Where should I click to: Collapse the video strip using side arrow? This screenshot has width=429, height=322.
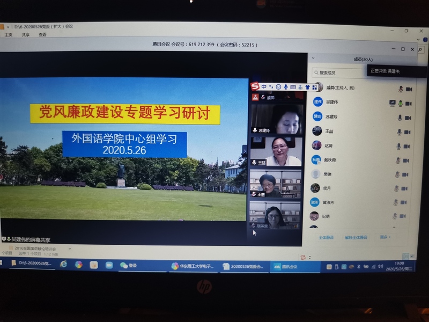pyautogui.click(x=244, y=151)
